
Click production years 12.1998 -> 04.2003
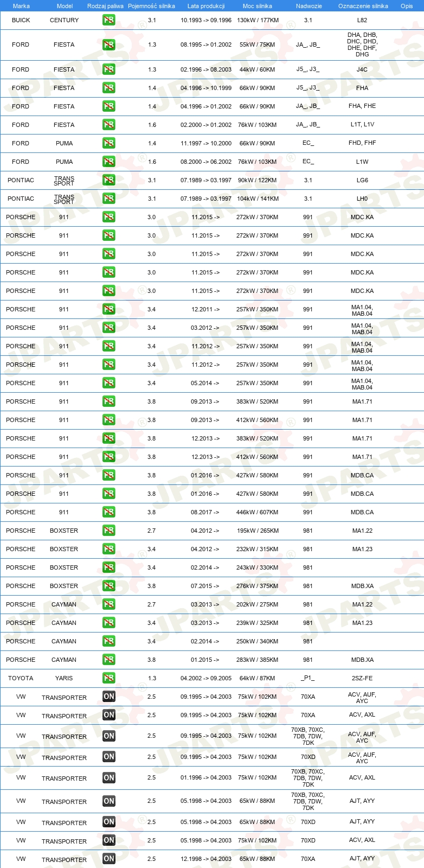coord(206,859)
